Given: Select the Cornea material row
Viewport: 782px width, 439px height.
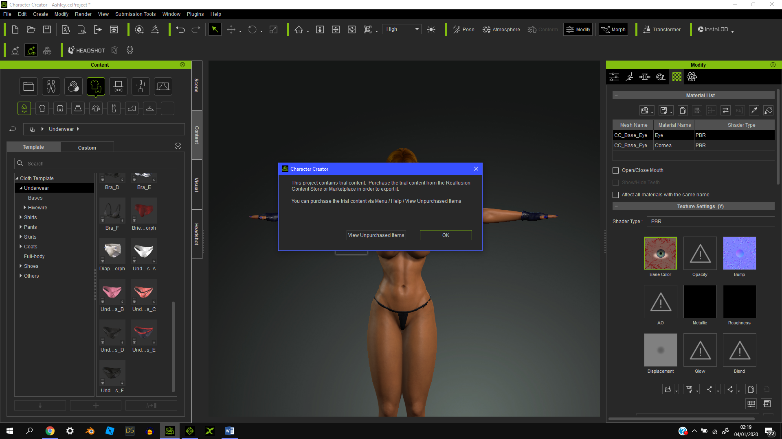Looking at the screenshot, I should [693, 145].
